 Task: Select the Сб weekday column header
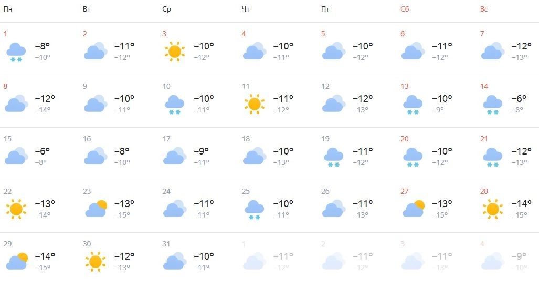tap(404, 9)
